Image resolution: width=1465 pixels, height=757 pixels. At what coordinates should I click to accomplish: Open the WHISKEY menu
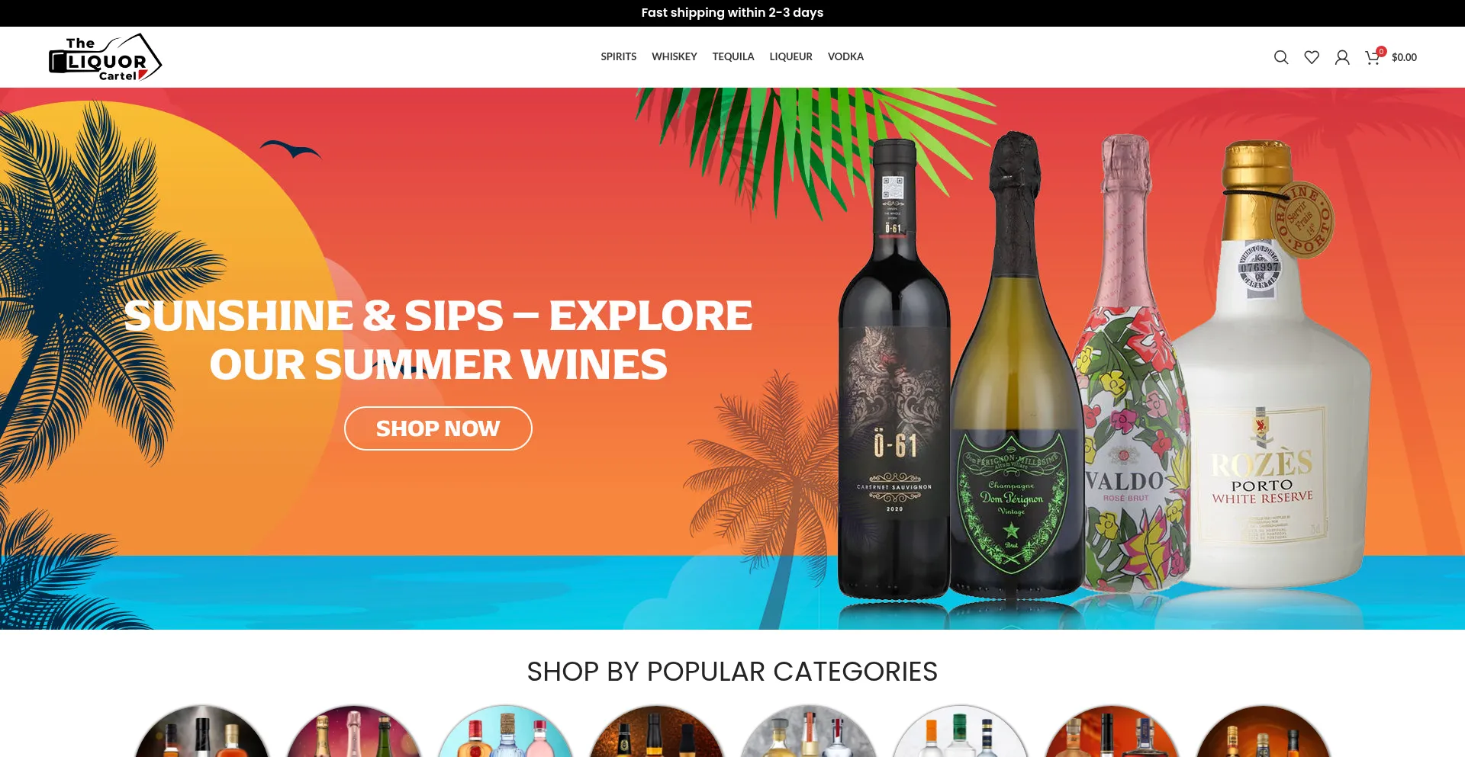pos(674,56)
